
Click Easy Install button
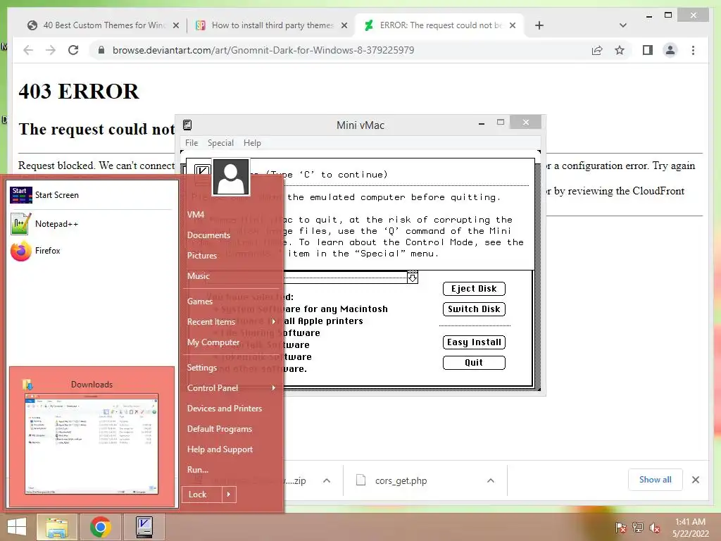[474, 342]
